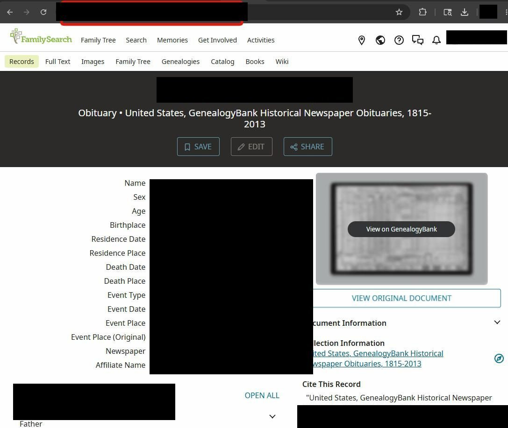Click View on GenealogyBank button
This screenshot has width=508, height=428.
coord(401,229)
